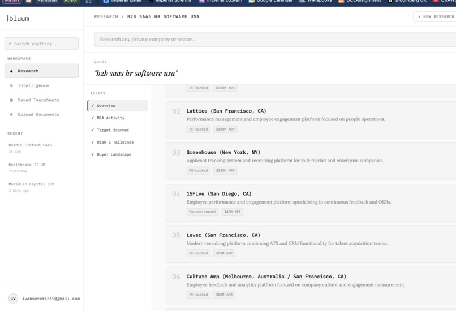Click the PE-backed tag on Lattice
456x311 pixels.
tap(199, 129)
